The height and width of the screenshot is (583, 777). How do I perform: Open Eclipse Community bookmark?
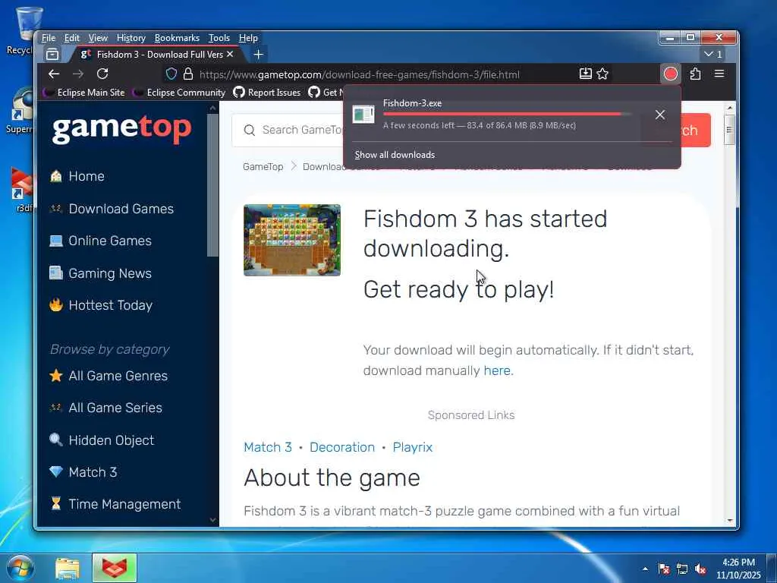[x=179, y=92]
